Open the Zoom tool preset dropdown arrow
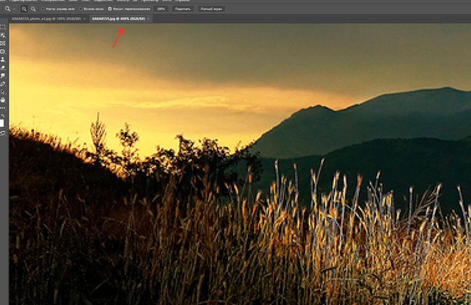This screenshot has height=305, width=471. pyautogui.click(x=14, y=9)
